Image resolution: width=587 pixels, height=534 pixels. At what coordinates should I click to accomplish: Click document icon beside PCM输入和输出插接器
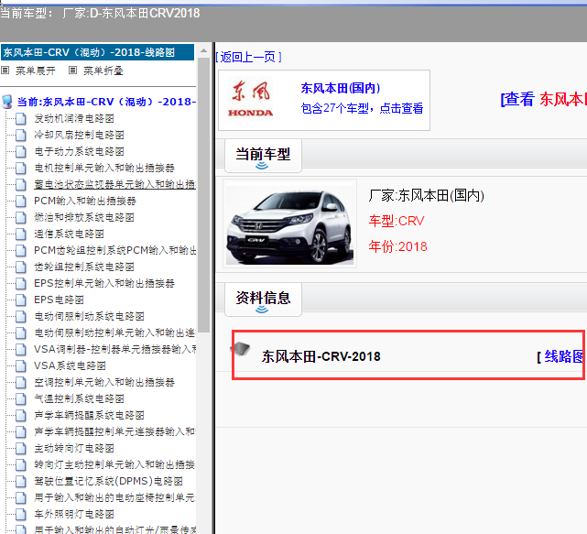[21, 202]
